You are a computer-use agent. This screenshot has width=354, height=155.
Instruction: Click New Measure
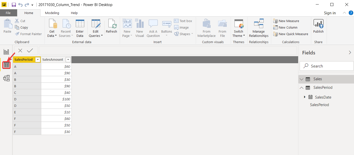[x=286, y=21]
